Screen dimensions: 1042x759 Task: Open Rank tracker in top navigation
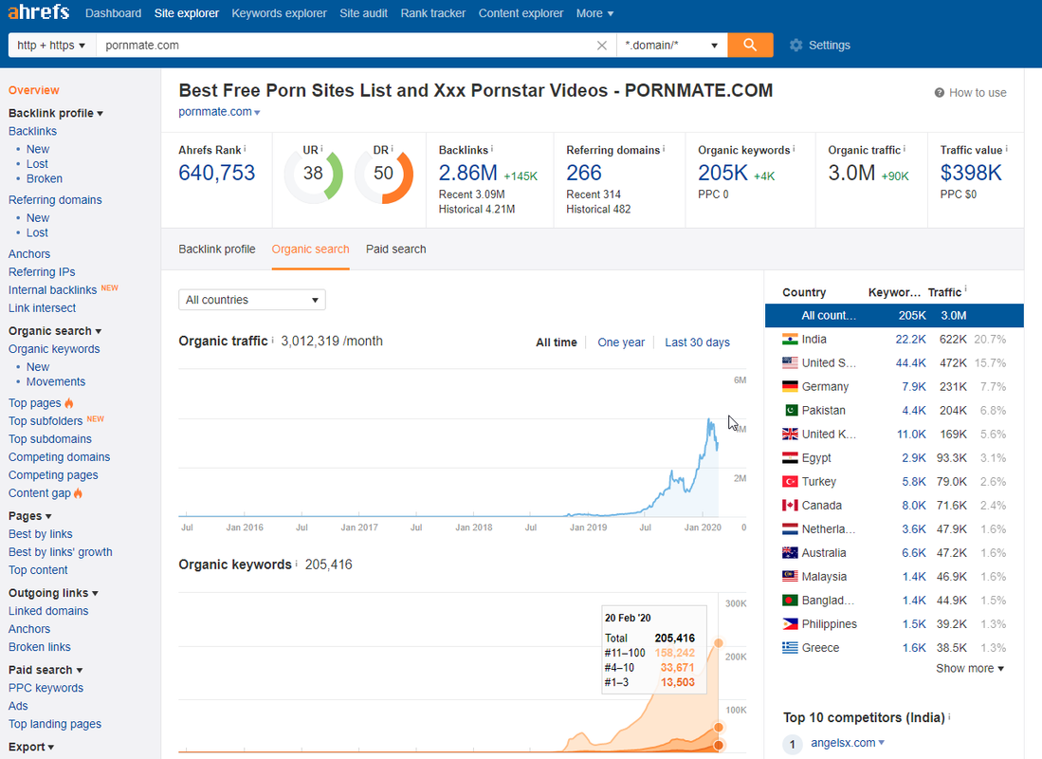click(433, 13)
